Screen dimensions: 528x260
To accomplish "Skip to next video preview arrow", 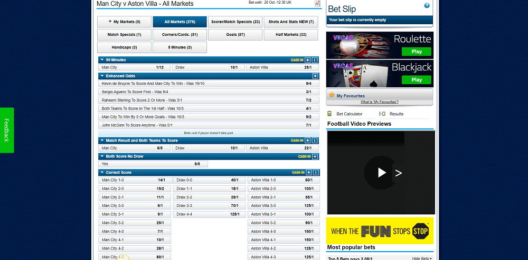I will (399, 173).
